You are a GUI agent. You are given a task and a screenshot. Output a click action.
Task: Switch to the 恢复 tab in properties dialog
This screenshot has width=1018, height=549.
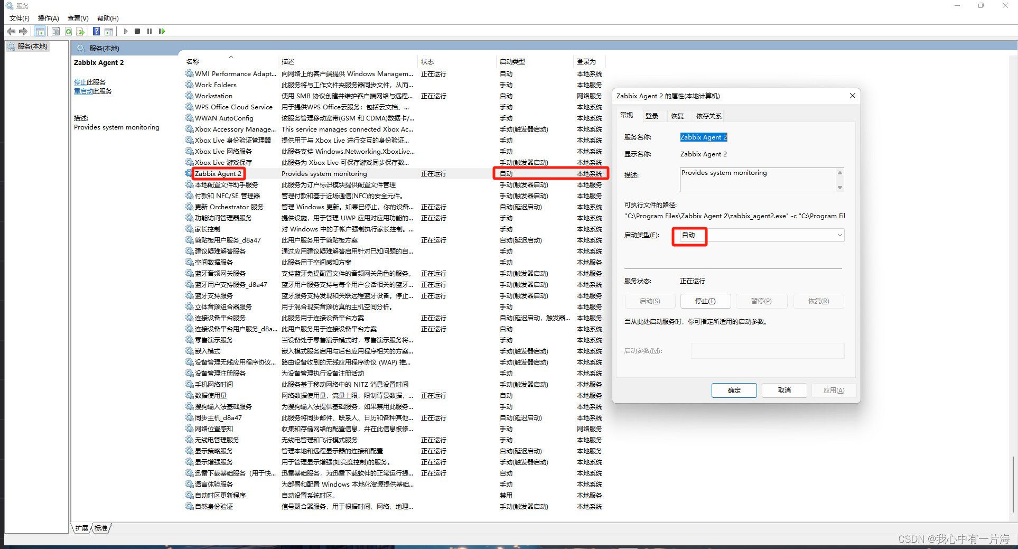[x=677, y=116]
